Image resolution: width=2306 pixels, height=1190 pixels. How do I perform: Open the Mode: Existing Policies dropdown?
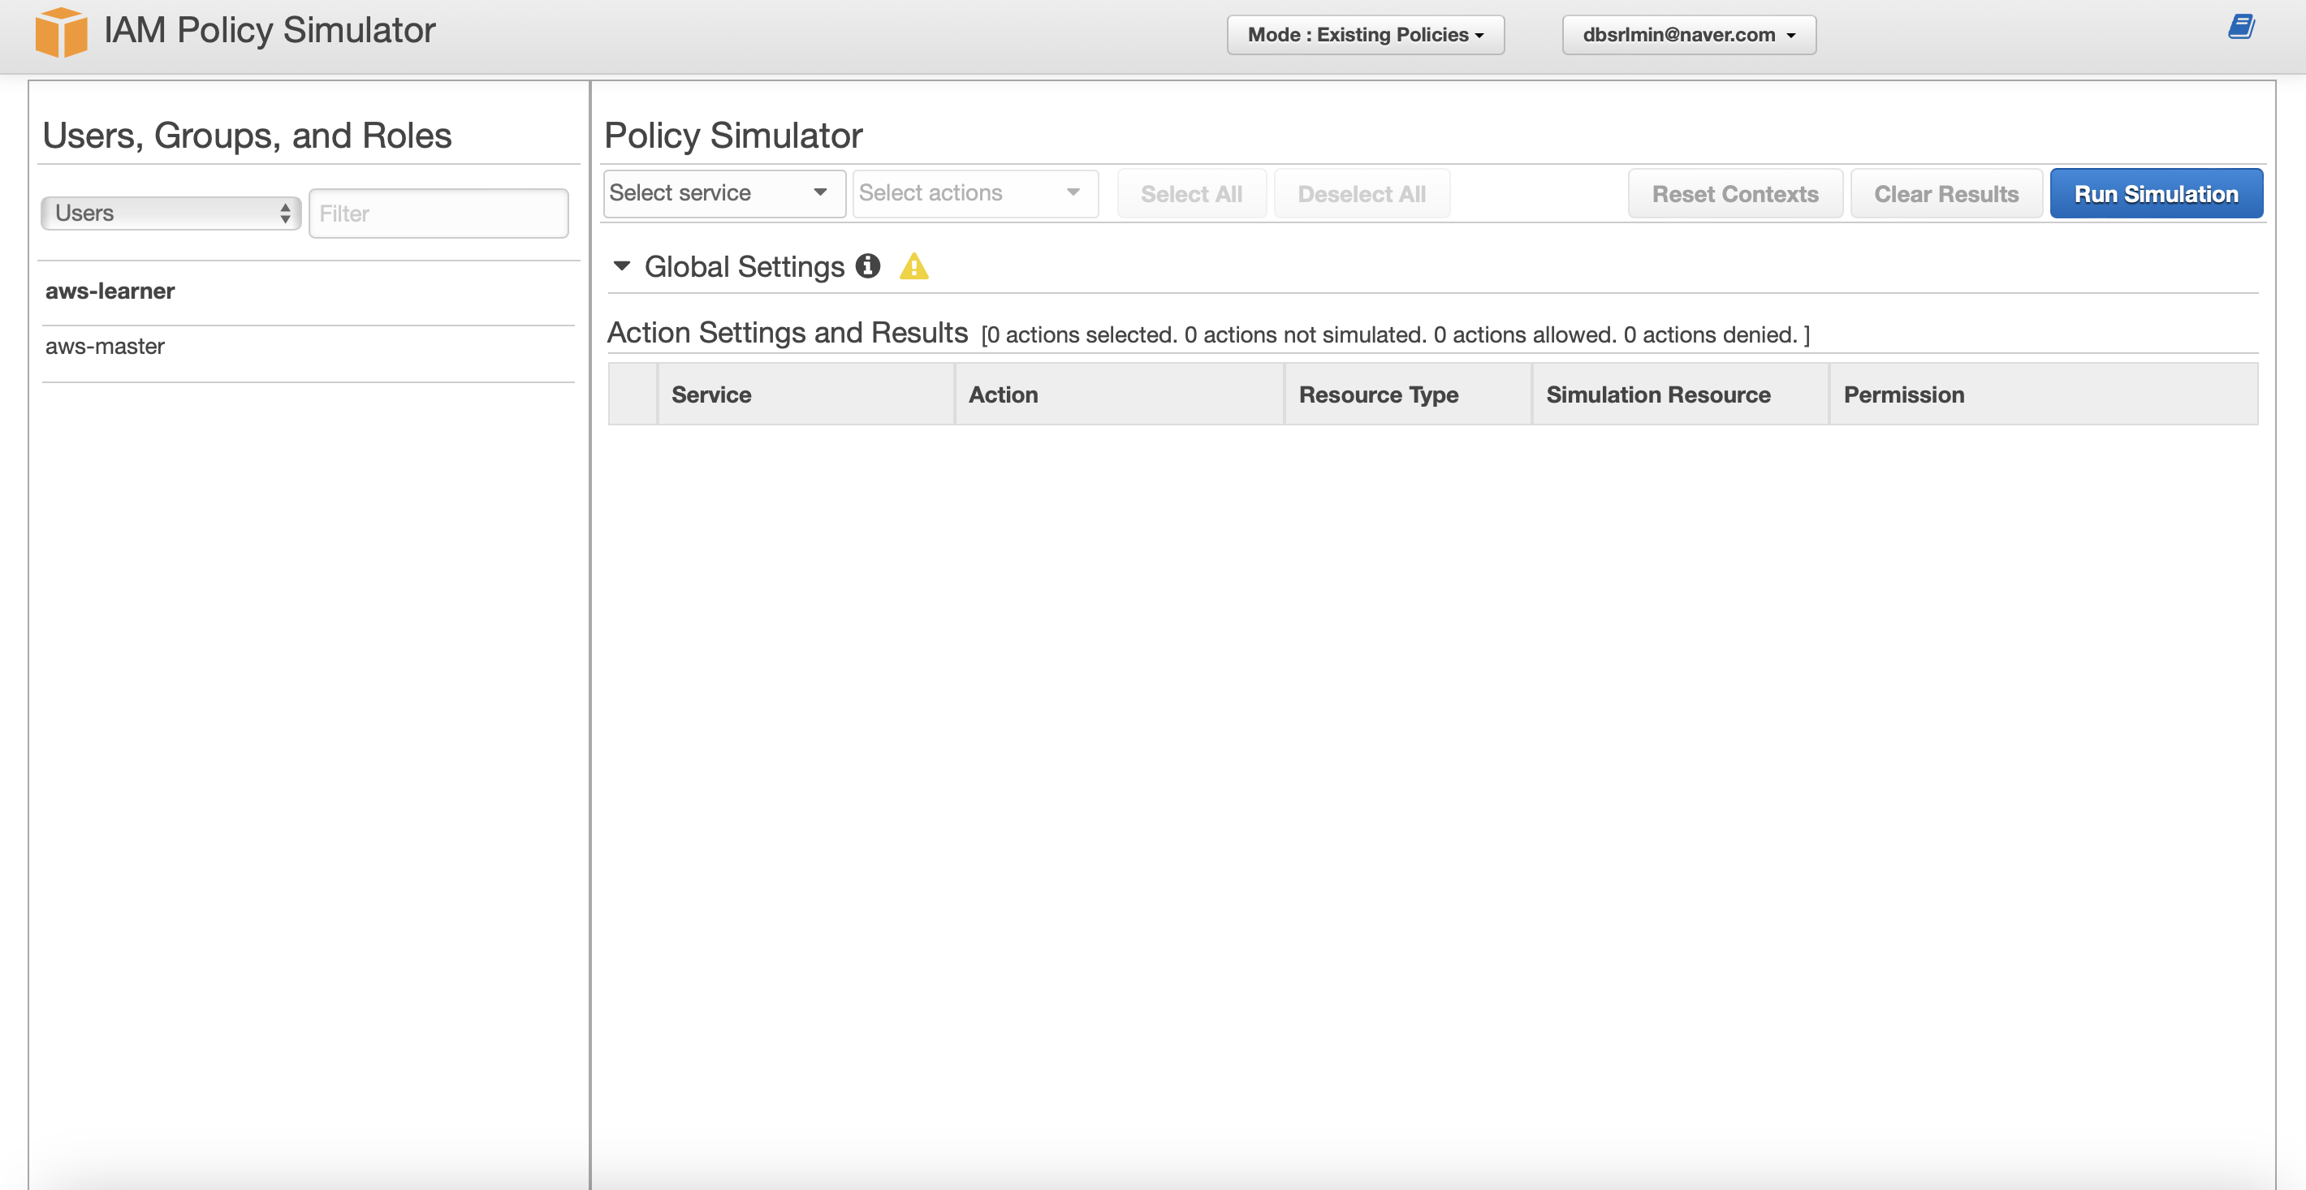click(1362, 33)
